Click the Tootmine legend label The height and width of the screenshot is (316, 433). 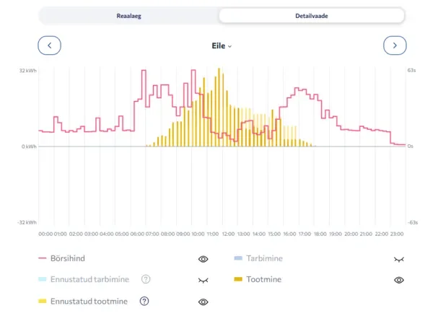click(x=263, y=279)
